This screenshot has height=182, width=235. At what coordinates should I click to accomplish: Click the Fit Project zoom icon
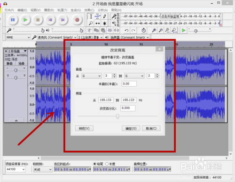tap(174, 30)
